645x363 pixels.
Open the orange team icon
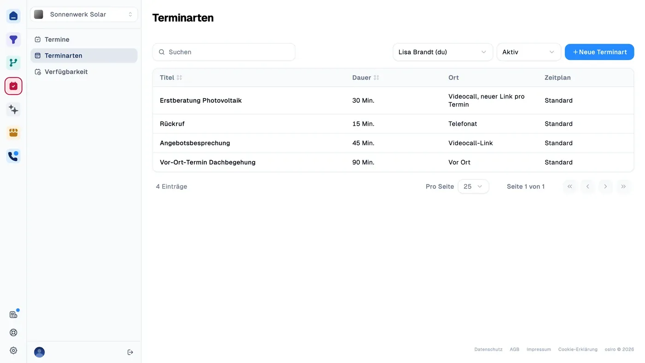(x=13, y=133)
